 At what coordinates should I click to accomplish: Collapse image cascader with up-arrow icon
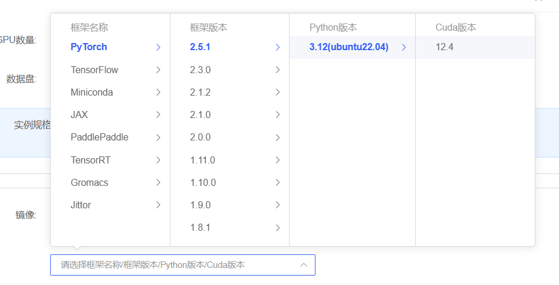point(304,265)
